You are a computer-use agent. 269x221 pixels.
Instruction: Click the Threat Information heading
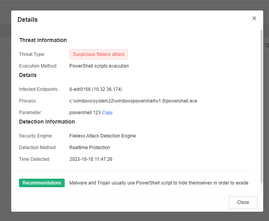pos(43,40)
